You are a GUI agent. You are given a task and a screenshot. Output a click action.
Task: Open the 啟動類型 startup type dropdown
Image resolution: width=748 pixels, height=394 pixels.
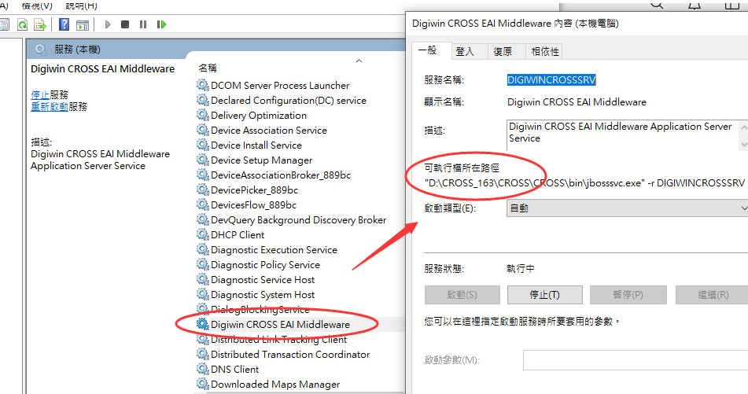pos(626,208)
